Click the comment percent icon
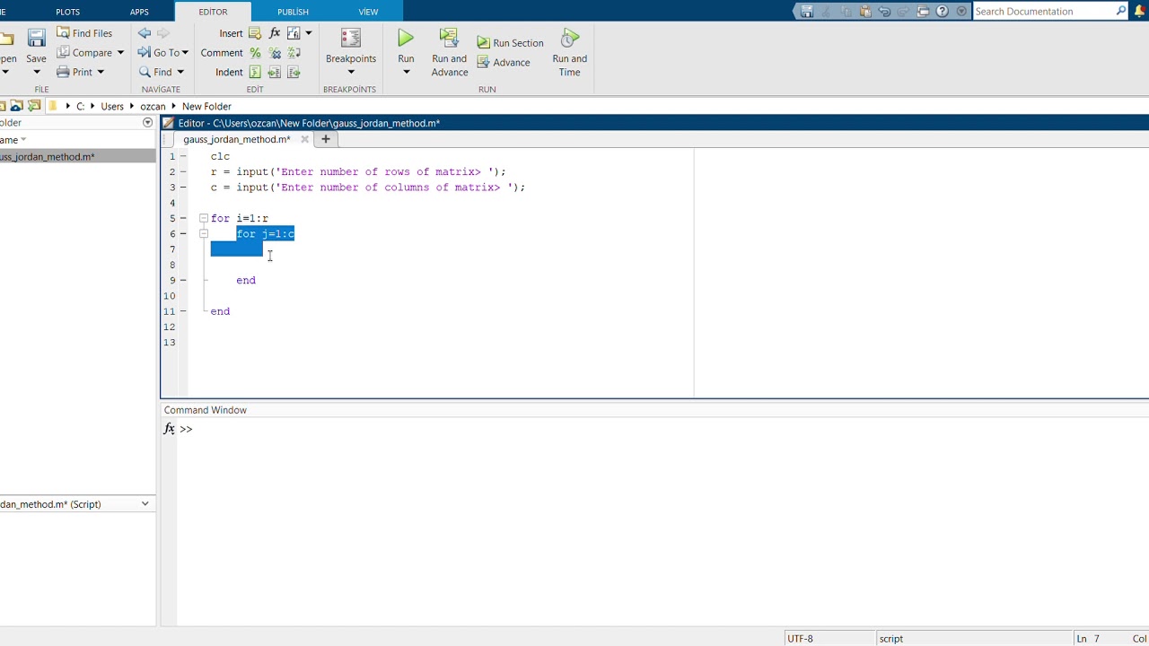Screen dimensions: 1149x646 (255, 53)
